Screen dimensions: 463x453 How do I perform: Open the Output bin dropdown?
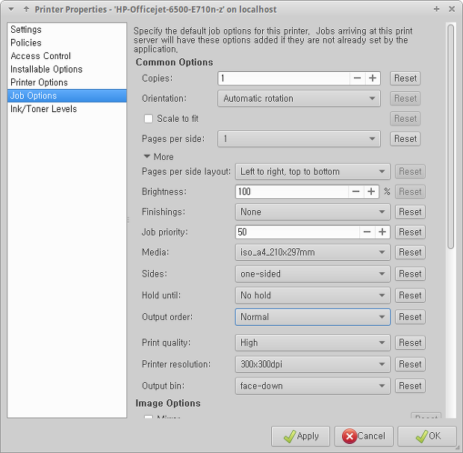[312, 386]
